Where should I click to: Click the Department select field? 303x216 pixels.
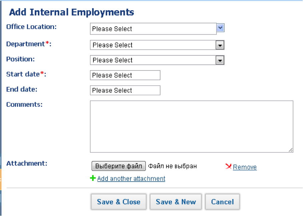click(x=157, y=45)
